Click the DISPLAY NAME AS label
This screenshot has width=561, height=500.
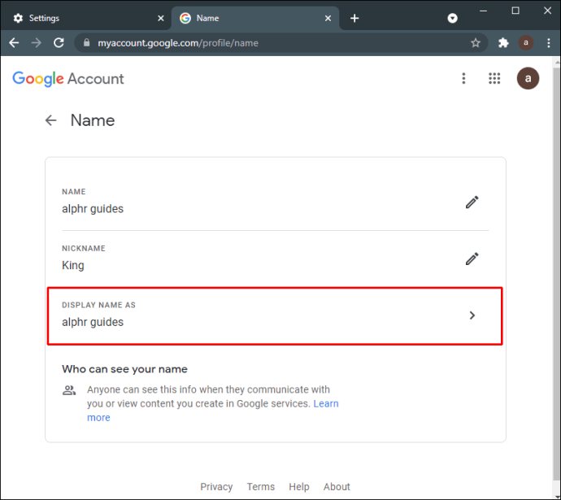(98, 305)
